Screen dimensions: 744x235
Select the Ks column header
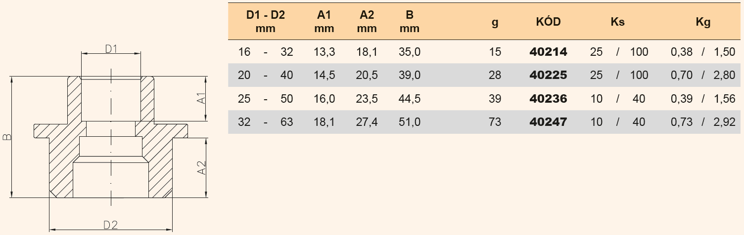click(x=617, y=22)
